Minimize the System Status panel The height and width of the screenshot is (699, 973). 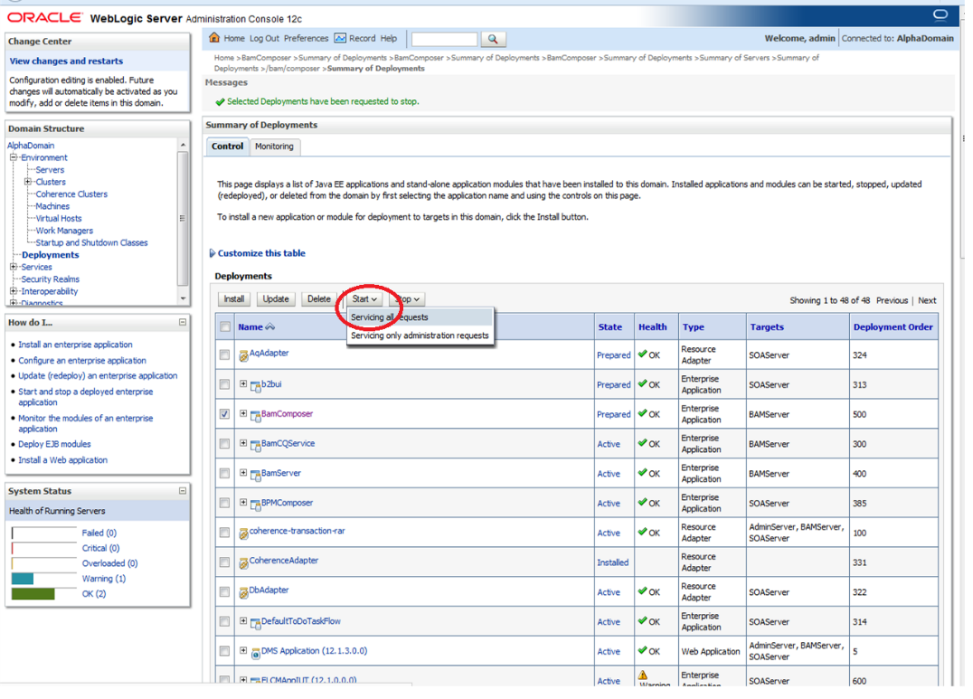183,490
